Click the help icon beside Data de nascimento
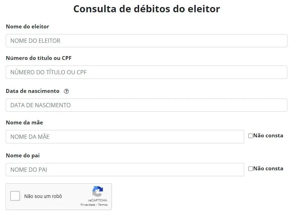This screenshot has height=212, width=293. click(x=66, y=91)
